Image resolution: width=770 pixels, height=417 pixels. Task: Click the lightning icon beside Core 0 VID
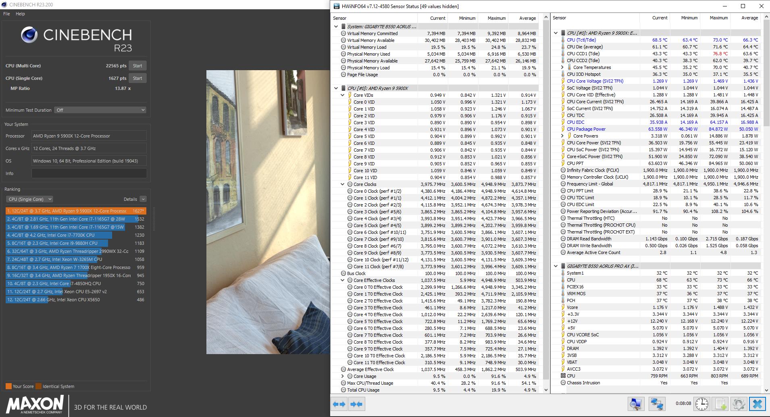click(350, 102)
